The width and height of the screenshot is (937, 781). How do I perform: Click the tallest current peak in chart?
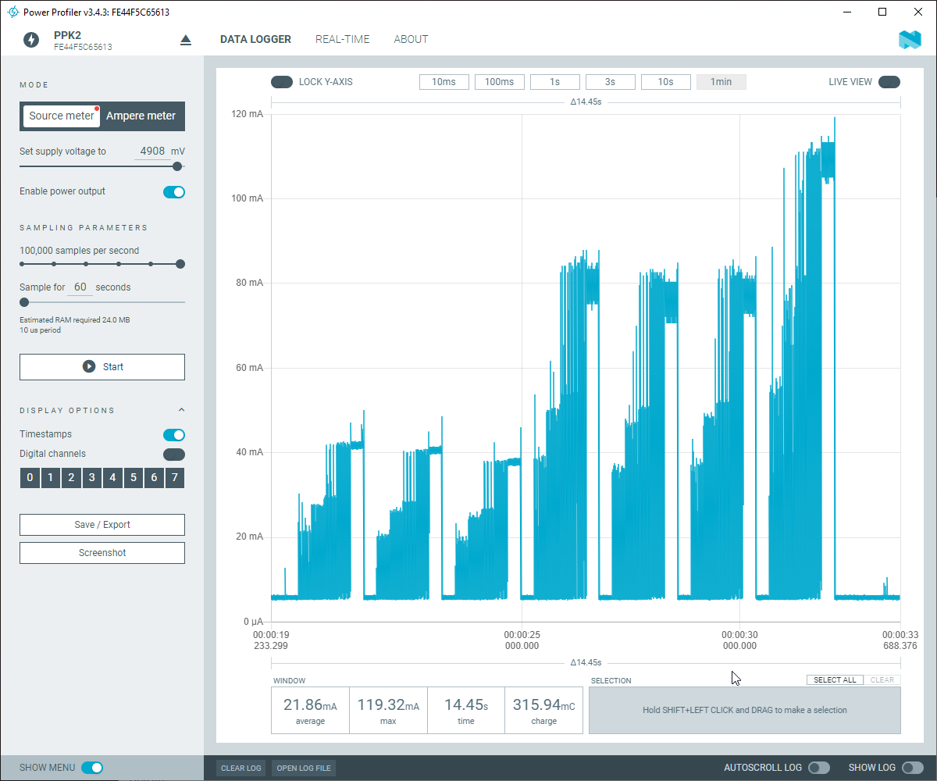pyautogui.click(x=835, y=119)
